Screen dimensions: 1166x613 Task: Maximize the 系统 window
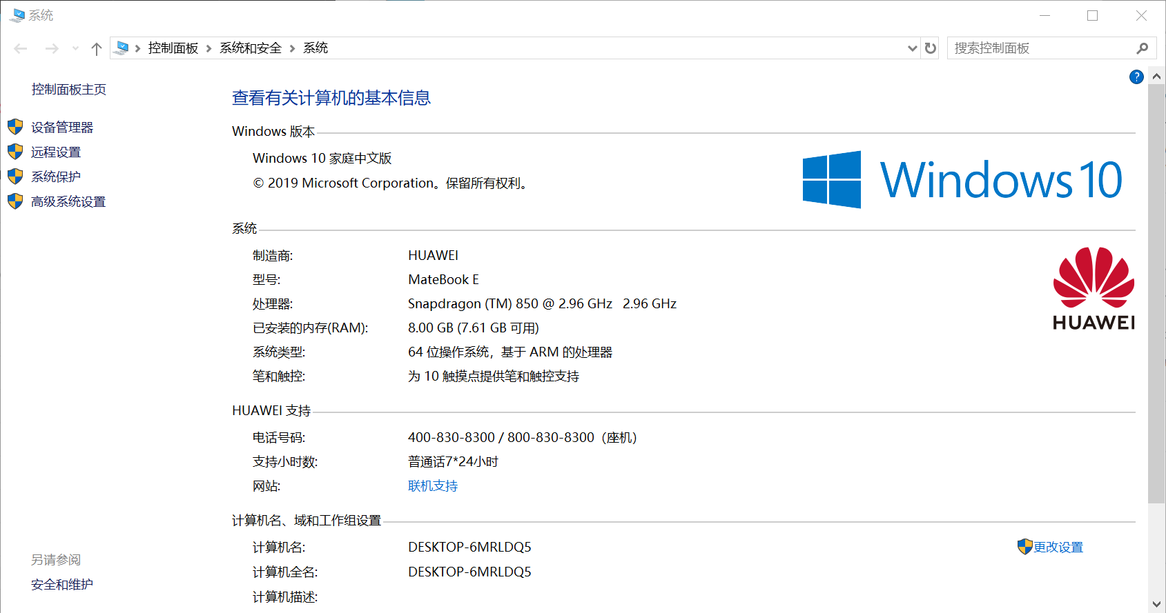click(x=1092, y=15)
